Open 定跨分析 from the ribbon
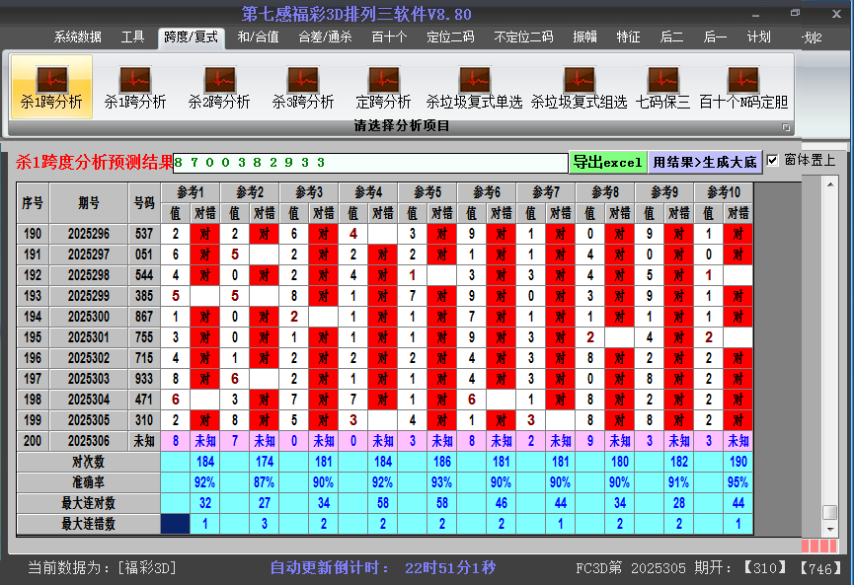 (x=383, y=86)
